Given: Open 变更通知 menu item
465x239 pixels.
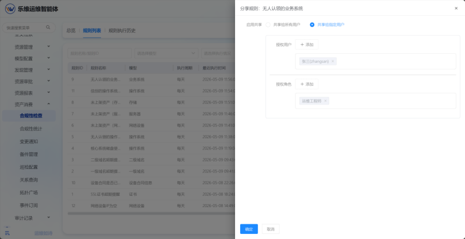Looking at the screenshot, I should (29, 142).
